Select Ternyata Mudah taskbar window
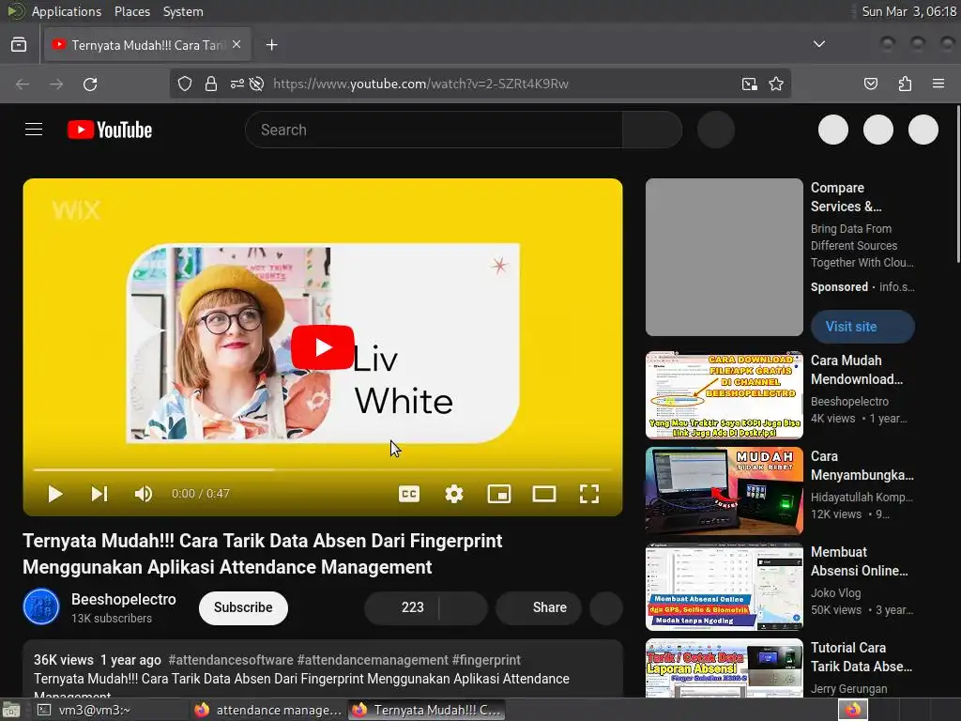Viewport: 961px width, 721px height. click(426, 710)
